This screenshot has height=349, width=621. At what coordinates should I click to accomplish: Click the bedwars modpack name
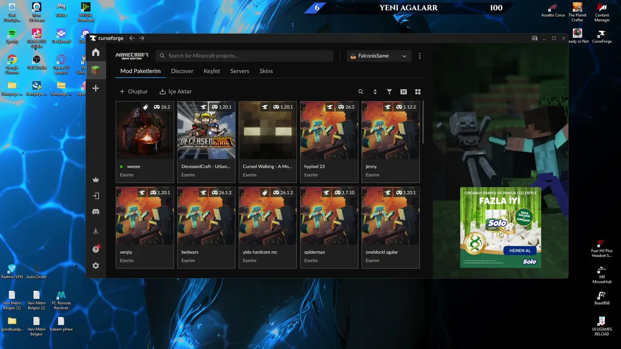pyautogui.click(x=190, y=252)
